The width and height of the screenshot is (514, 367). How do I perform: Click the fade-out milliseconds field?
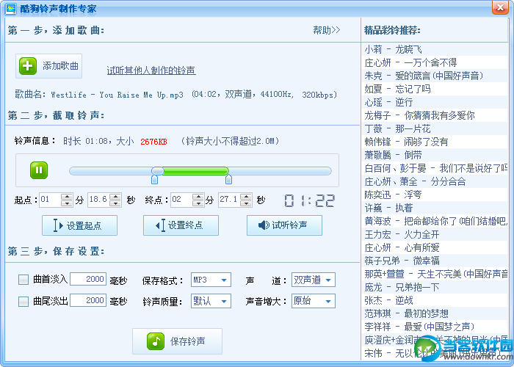point(88,300)
